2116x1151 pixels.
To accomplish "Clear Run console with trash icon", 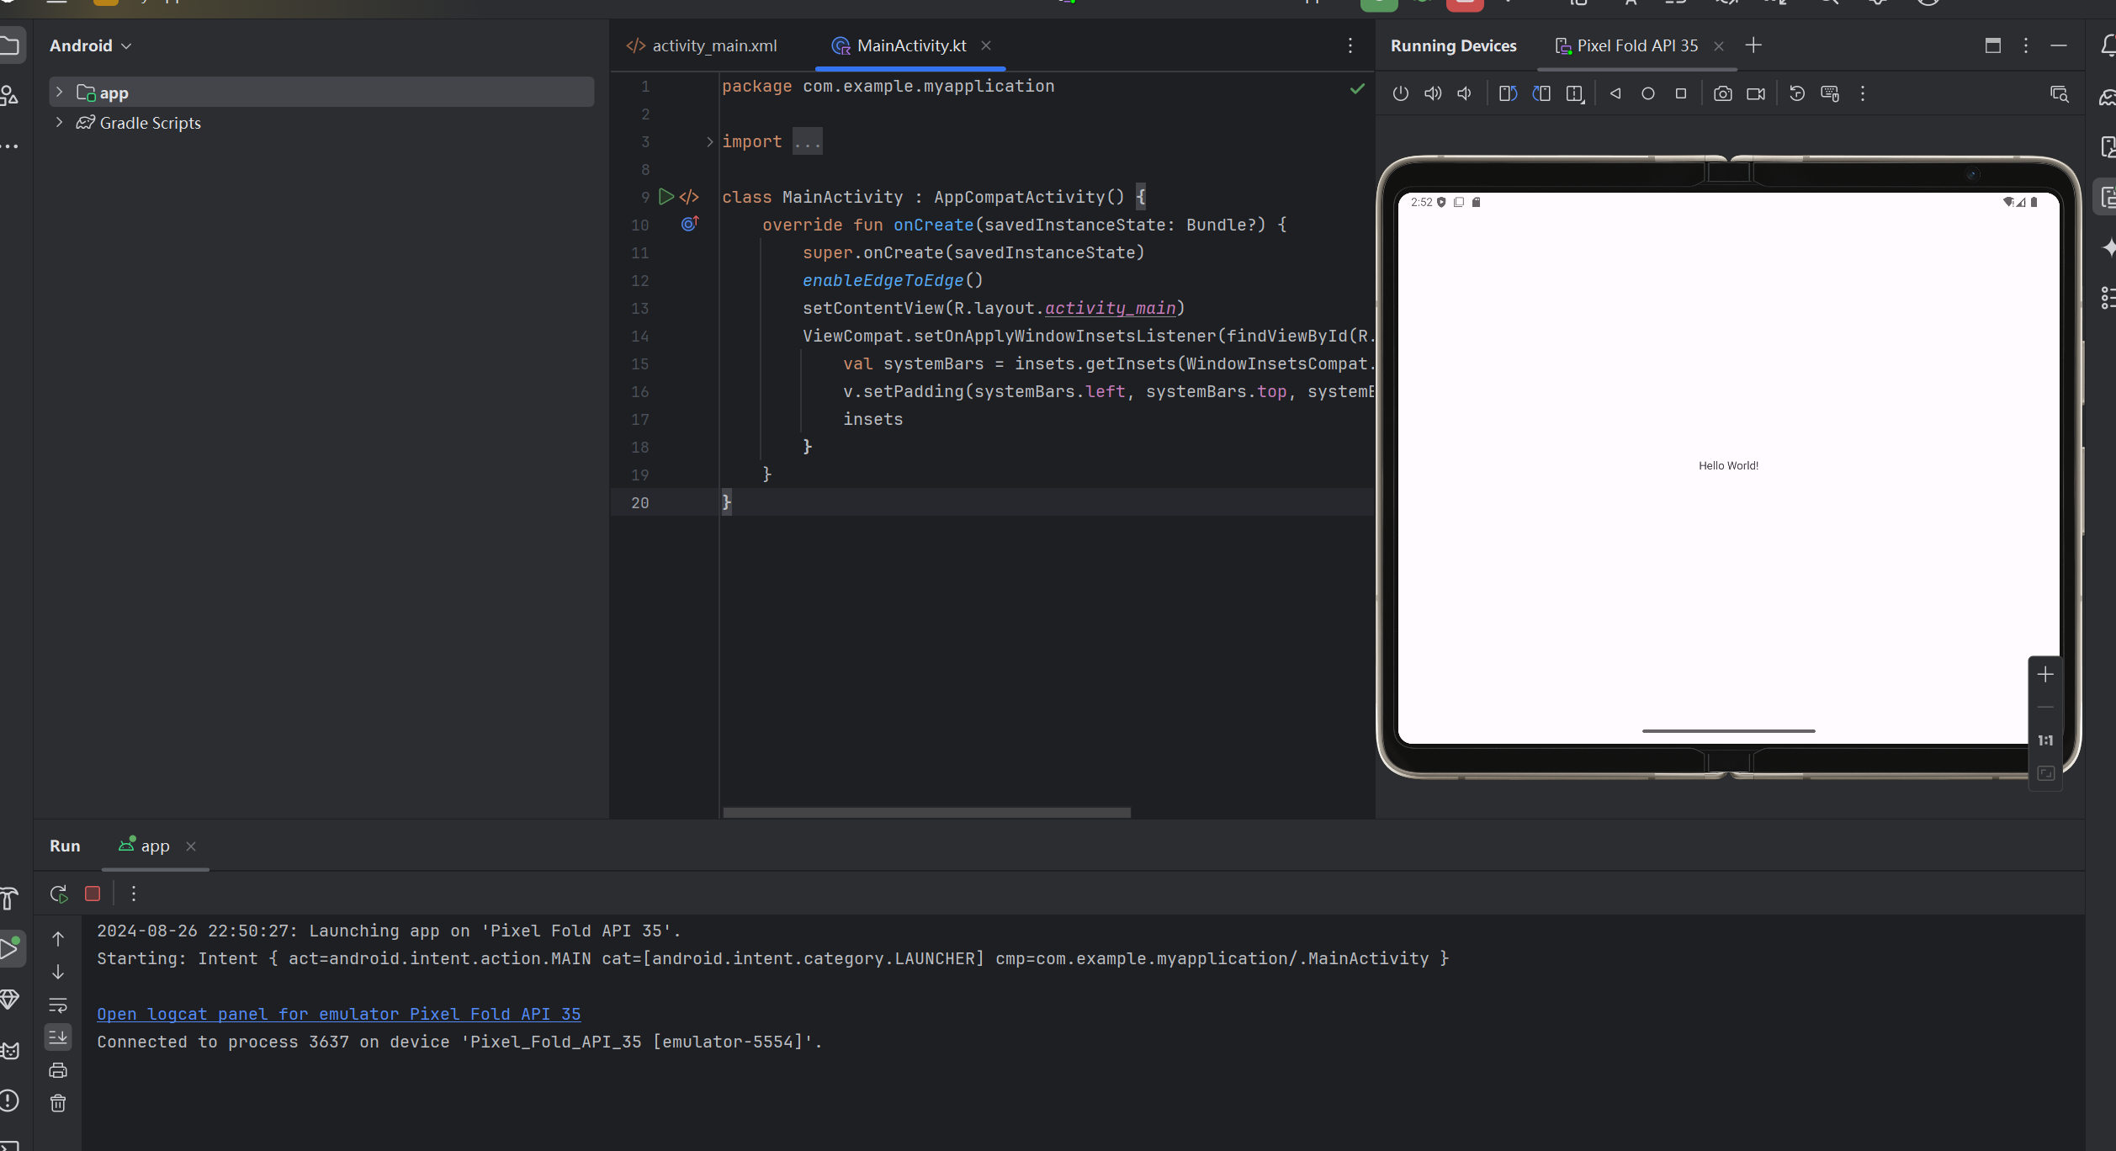I will 58,1103.
